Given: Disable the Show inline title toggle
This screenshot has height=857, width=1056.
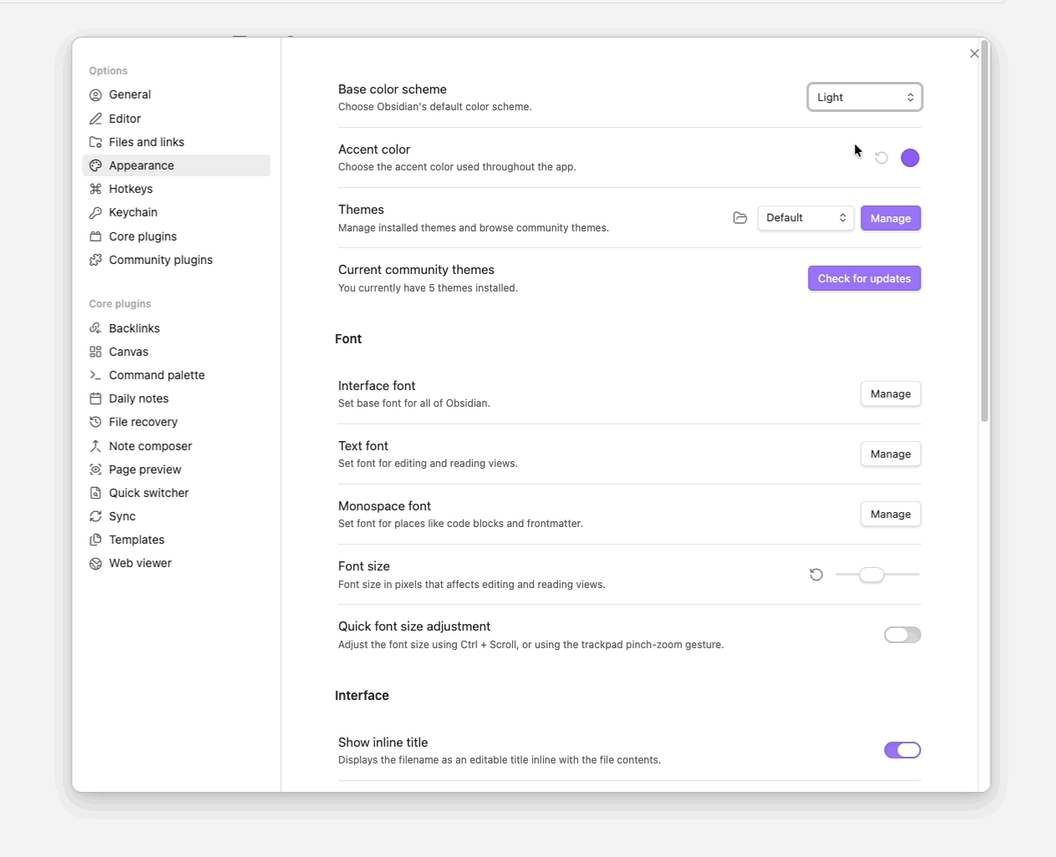Looking at the screenshot, I should click(x=902, y=750).
